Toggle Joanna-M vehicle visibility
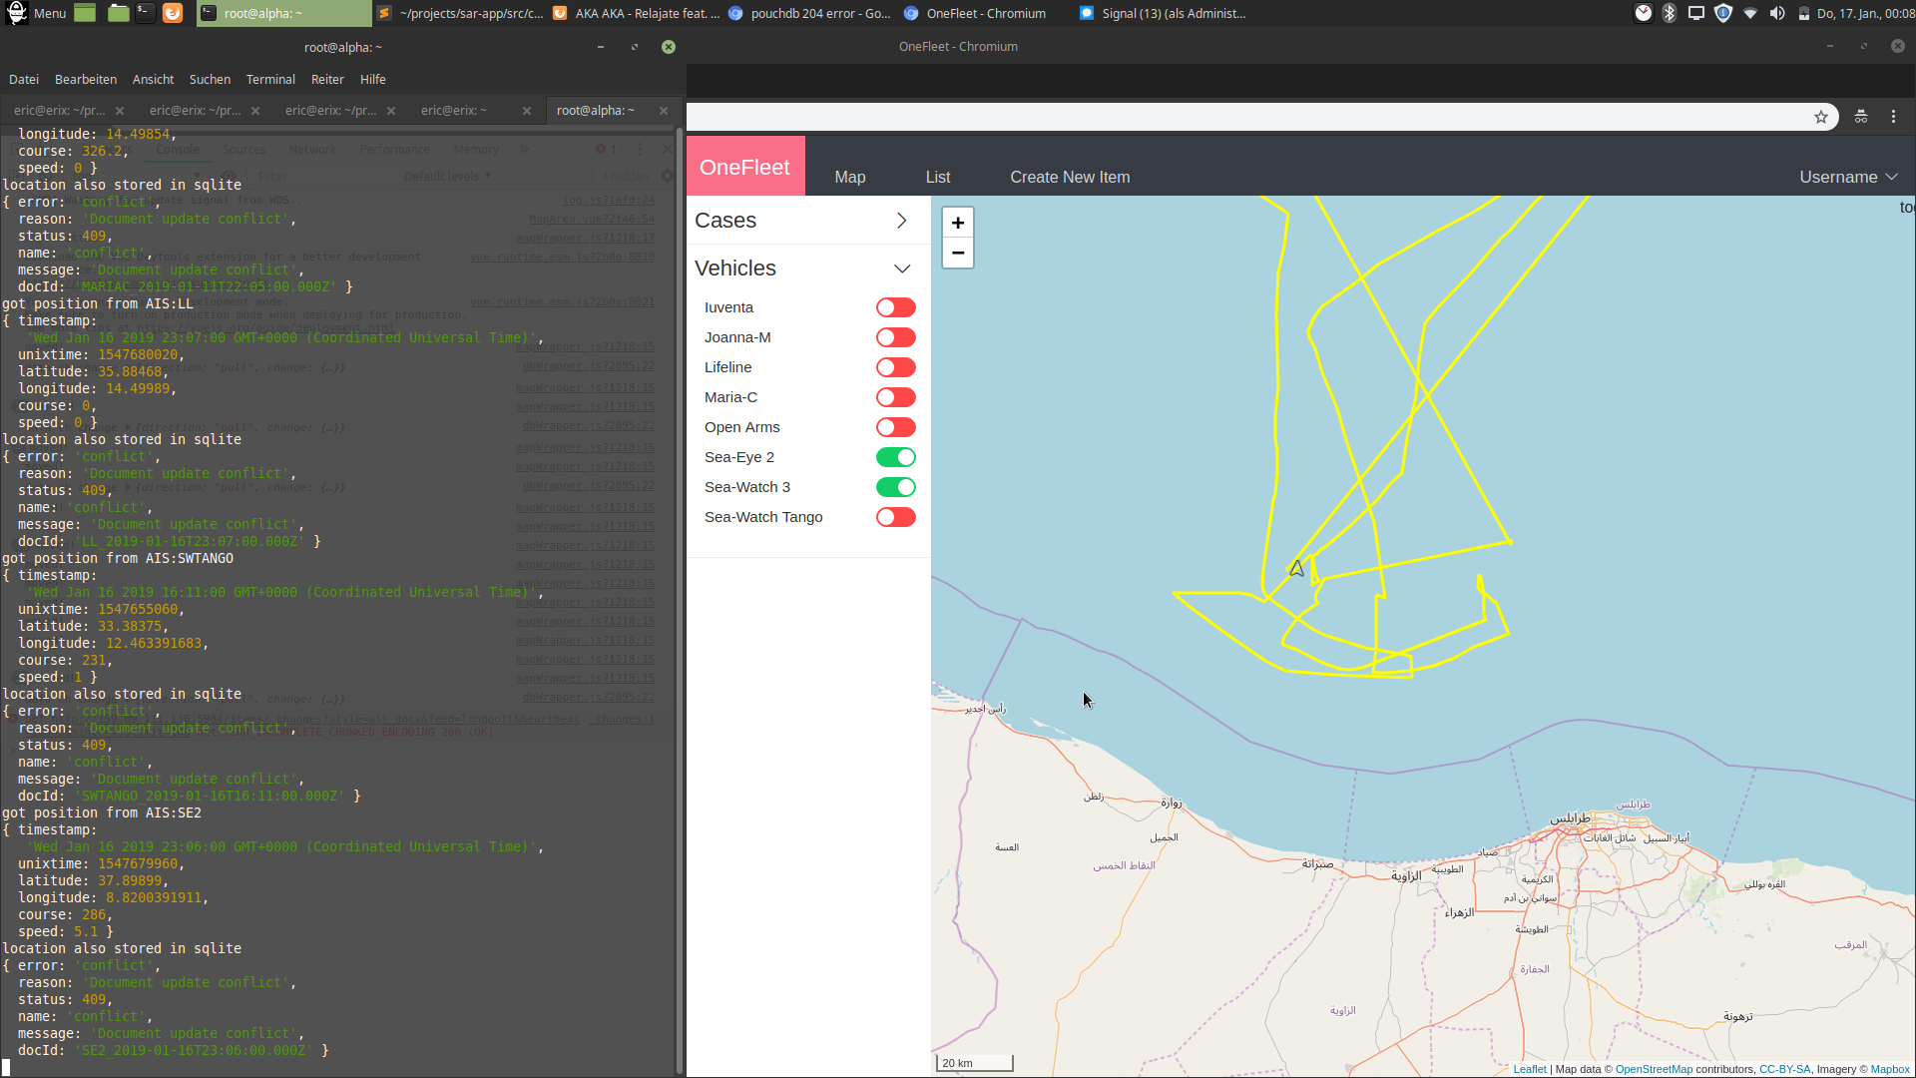Screen dimensions: 1916x1078 pos(896,337)
